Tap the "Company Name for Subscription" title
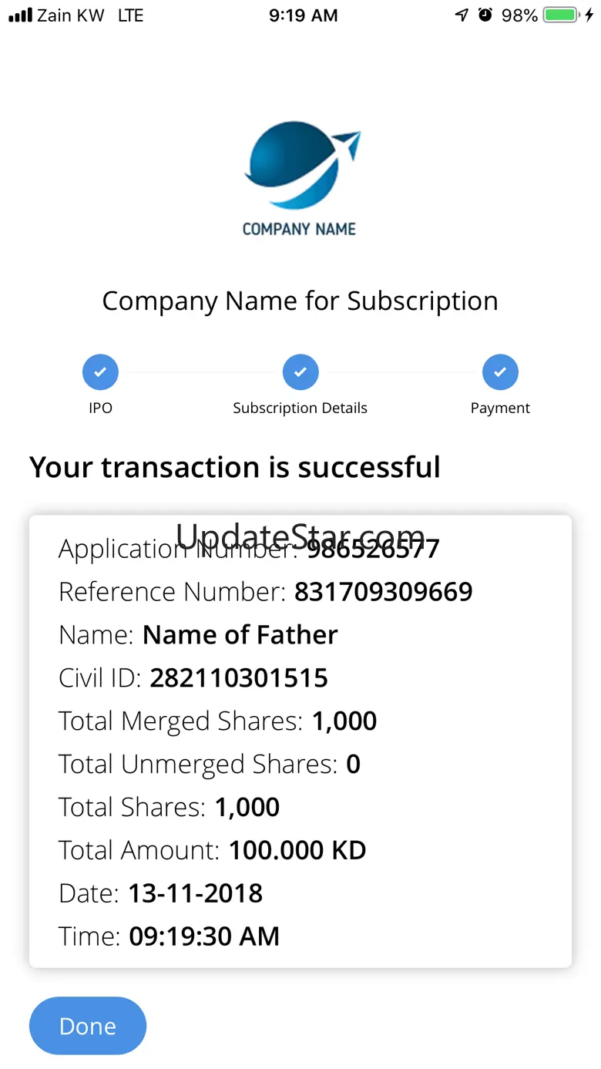Image resolution: width=601 pixels, height=1069 pixels. [300, 301]
